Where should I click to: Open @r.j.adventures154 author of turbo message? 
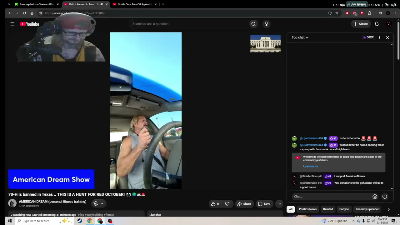point(311,138)
